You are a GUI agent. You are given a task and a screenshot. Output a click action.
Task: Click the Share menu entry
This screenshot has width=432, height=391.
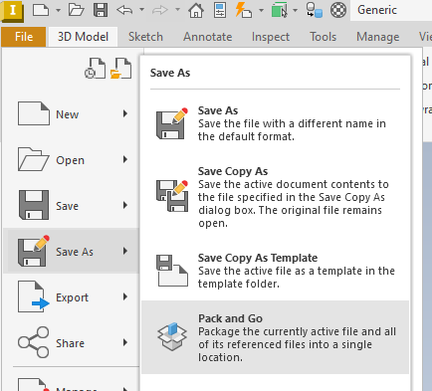pos(71,342)
